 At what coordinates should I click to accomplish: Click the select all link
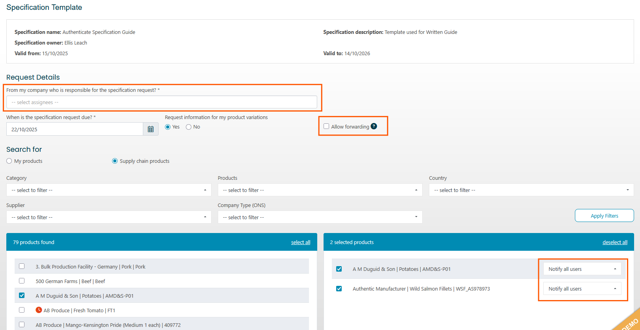click(x=301, y=242)
